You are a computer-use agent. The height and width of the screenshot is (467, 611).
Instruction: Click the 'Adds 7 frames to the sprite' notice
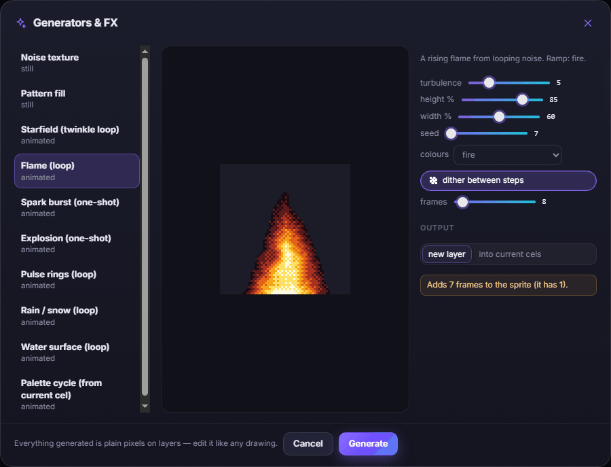click(508, 286)
